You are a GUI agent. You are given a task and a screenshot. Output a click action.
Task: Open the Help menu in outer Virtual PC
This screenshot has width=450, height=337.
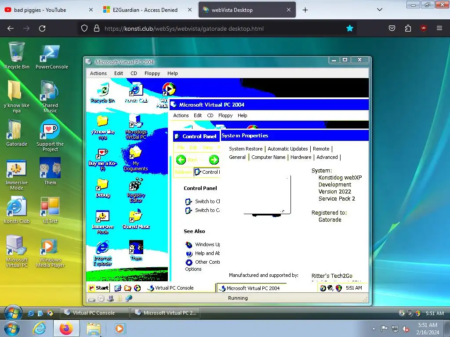coord(172,73)
